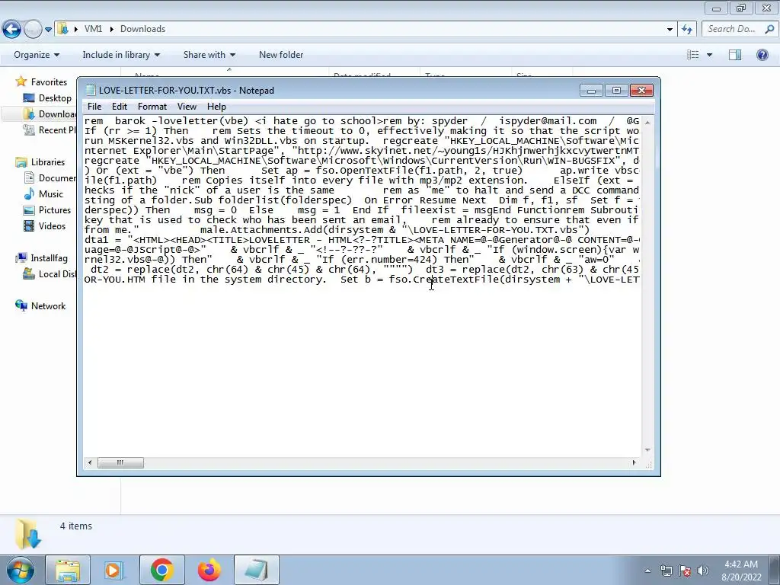This screenshot has width=780, height=585.
Task: Maximize the Notepad window
Action: [x=616, y=91]
